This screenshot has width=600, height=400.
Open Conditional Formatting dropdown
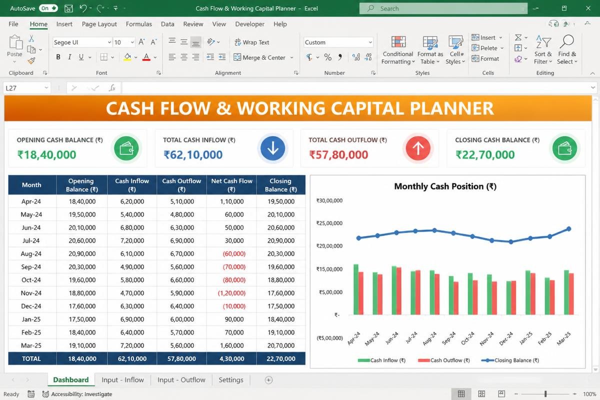coord(398,49)
